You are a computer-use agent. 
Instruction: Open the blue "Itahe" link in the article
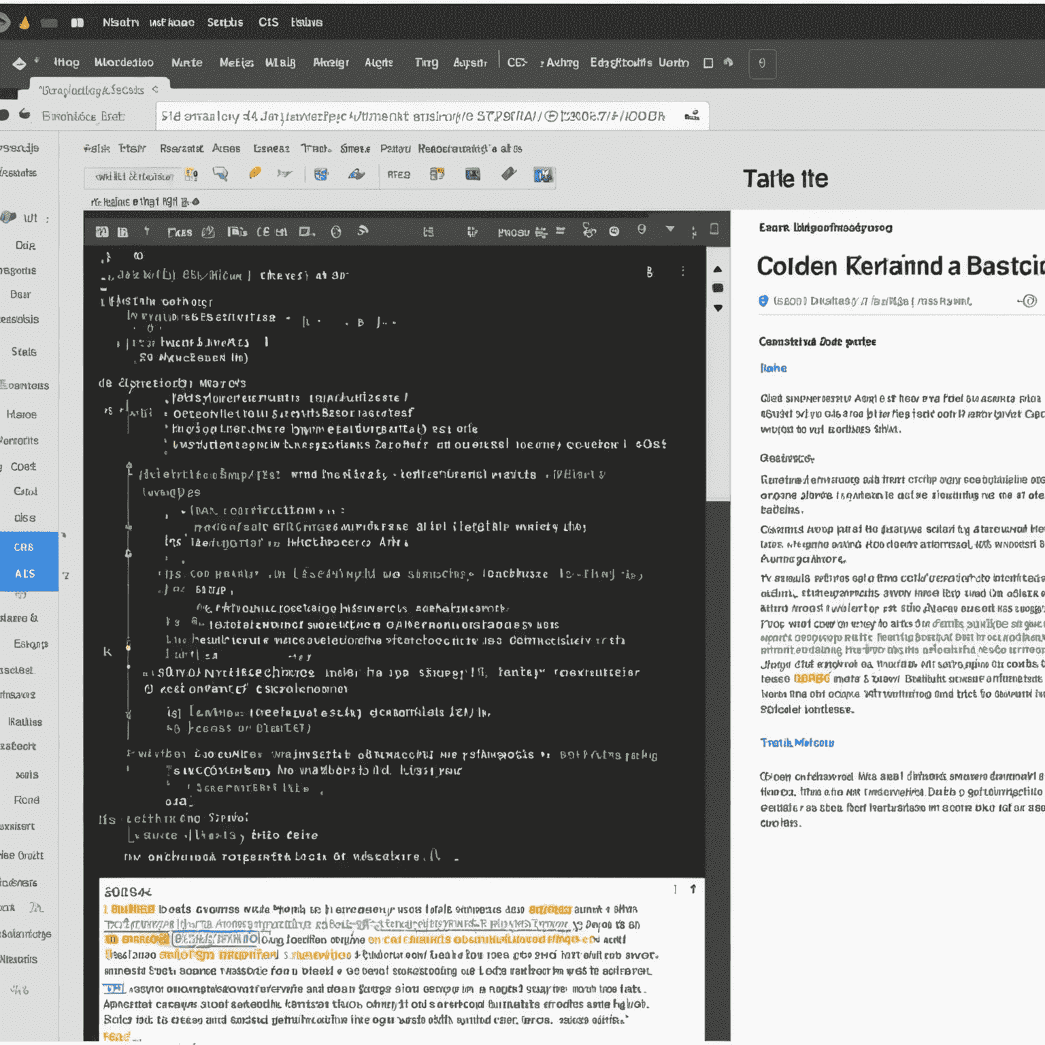774,368
